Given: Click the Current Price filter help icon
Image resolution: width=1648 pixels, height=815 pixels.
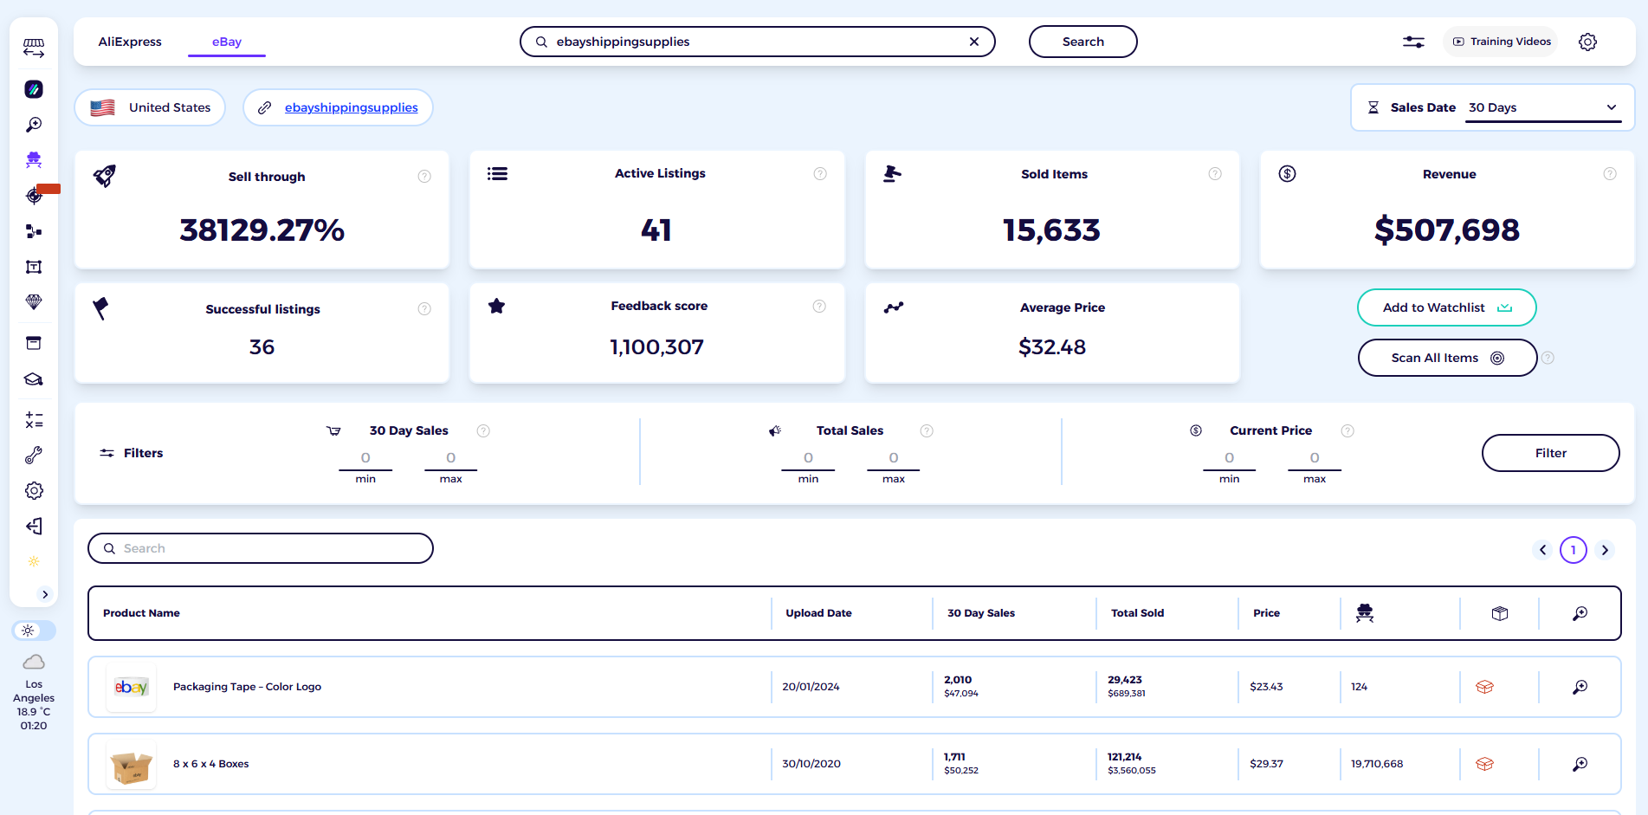Looking at the screenshot, I should coord(1347,431).
